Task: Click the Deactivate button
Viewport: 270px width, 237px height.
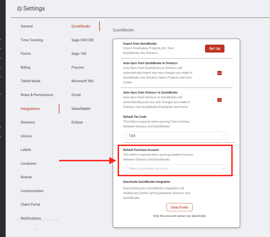Action: [180, 207]
